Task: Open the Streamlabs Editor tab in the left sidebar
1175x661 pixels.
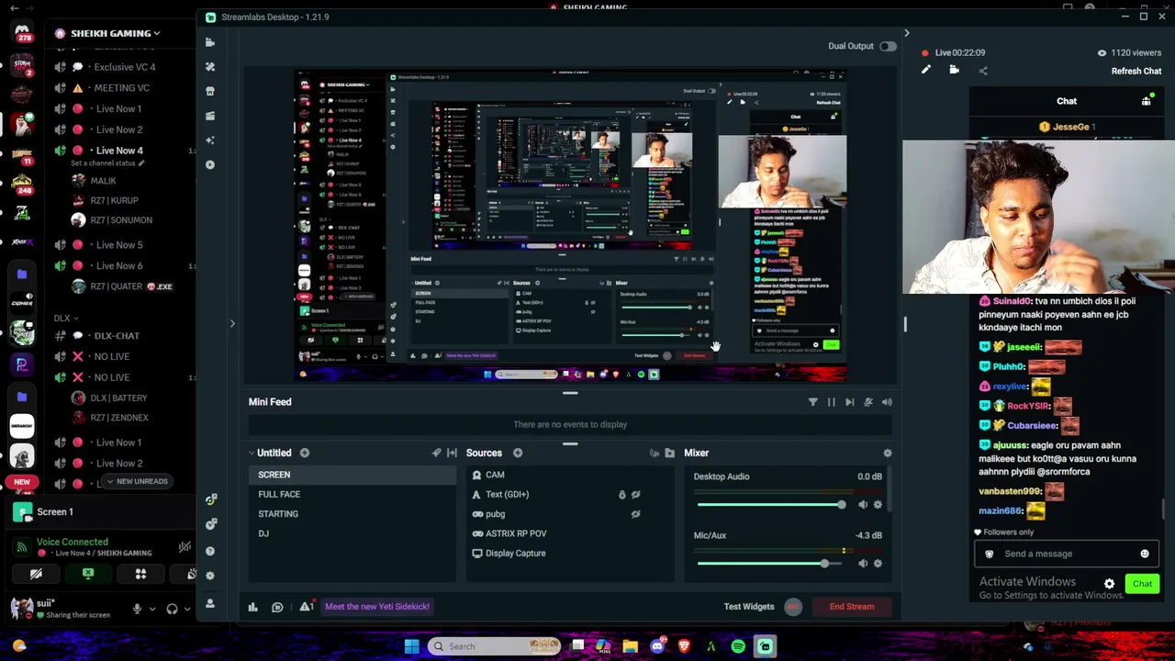Action: [x=210, y=42]
